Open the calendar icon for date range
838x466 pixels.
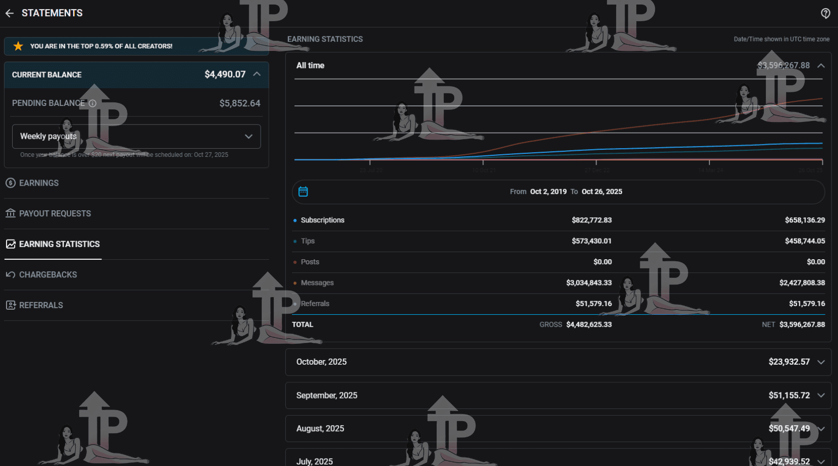[x=303, y=192]
